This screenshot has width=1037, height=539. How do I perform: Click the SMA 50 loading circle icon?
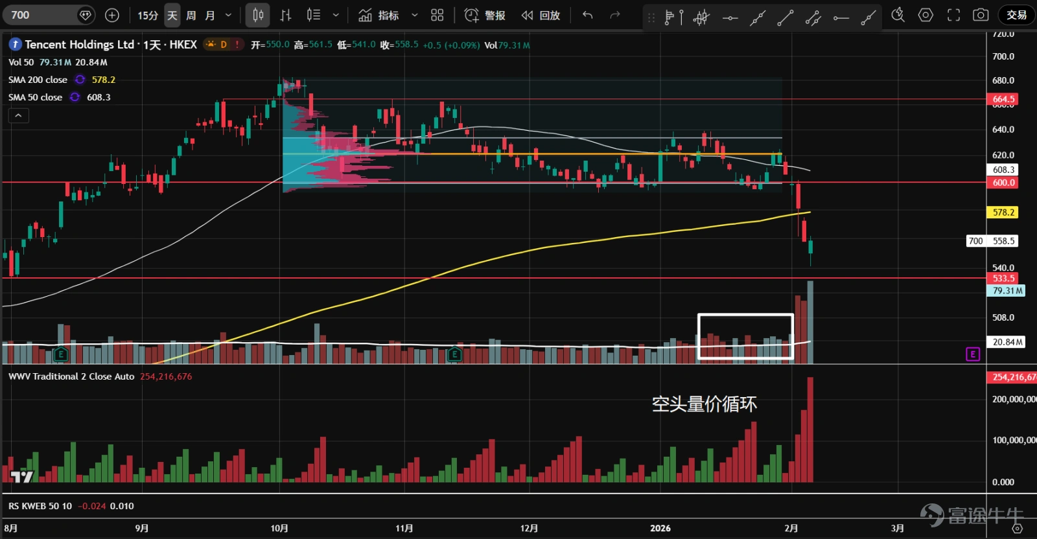click(75, 97)
